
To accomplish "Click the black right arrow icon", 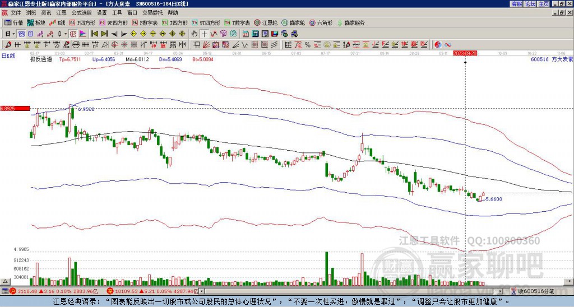I will tap(124, 34).
